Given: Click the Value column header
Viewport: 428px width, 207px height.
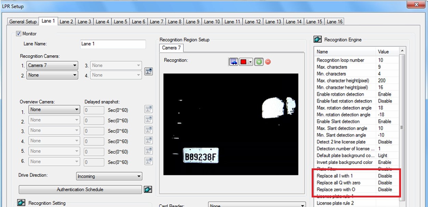Looking at the screenshot, I should pos(387,52).
